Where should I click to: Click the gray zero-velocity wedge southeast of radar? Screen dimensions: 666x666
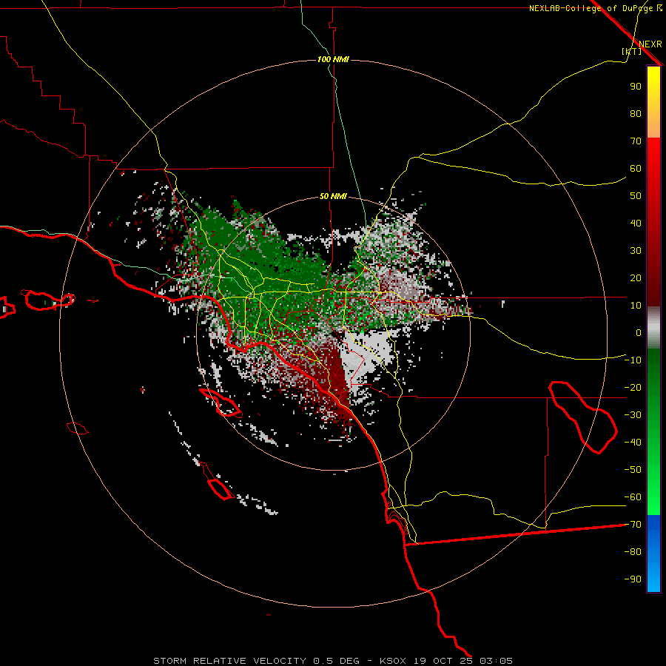click(366, 354)
